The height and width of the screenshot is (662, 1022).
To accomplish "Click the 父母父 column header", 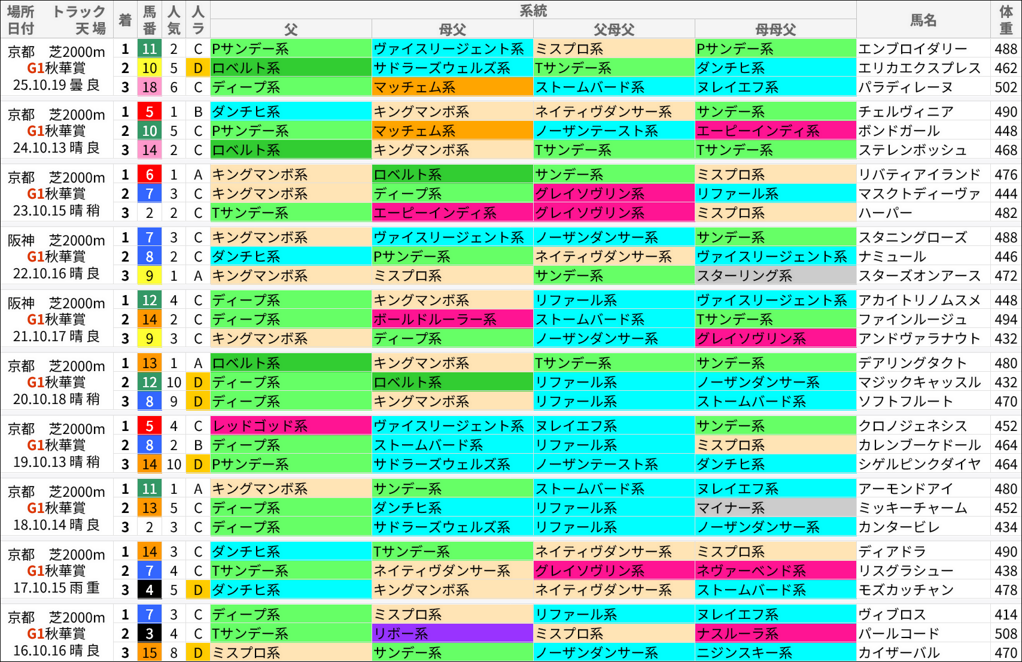I will pos(614,29).
